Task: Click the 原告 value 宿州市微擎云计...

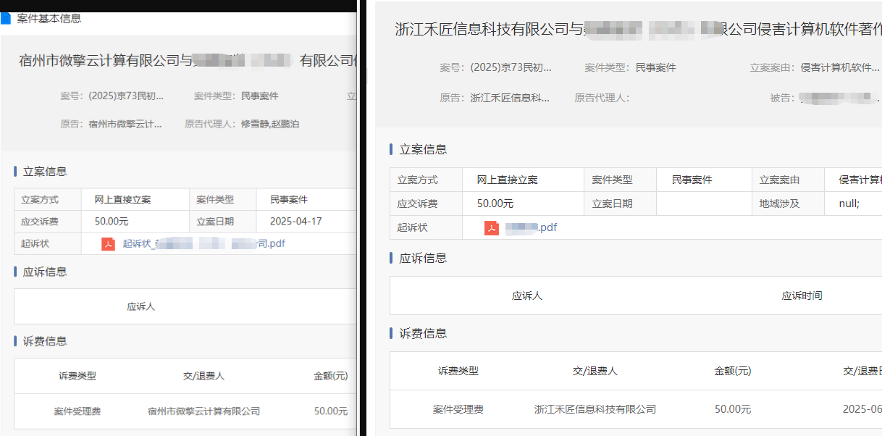Action: pyautogui.click(x=125, y=124)
